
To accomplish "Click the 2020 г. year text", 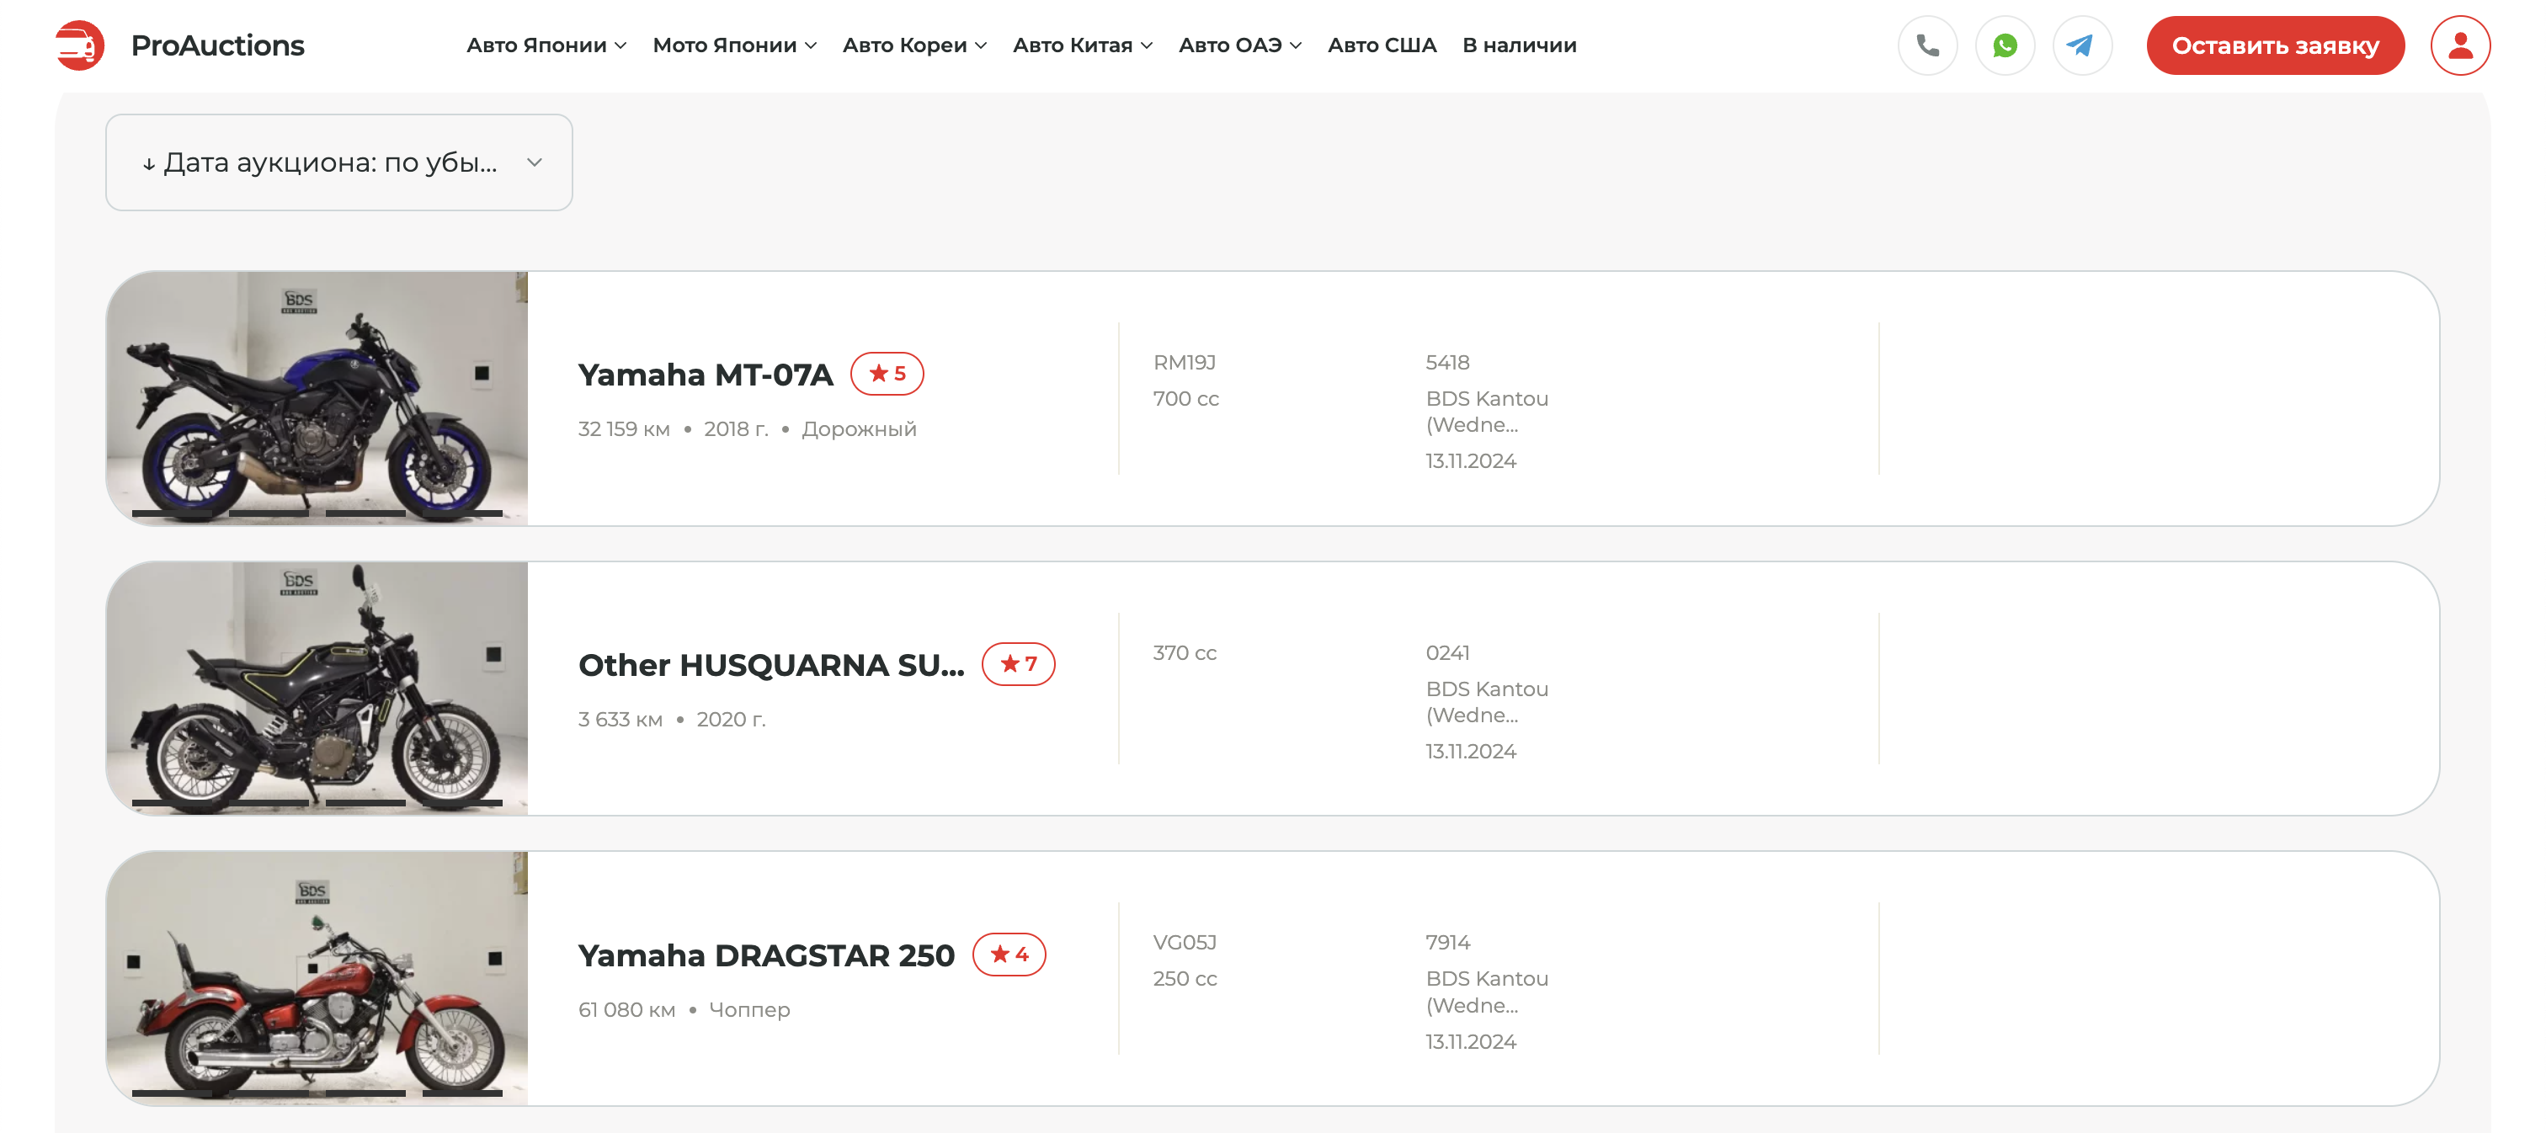I will pos(731,719).
